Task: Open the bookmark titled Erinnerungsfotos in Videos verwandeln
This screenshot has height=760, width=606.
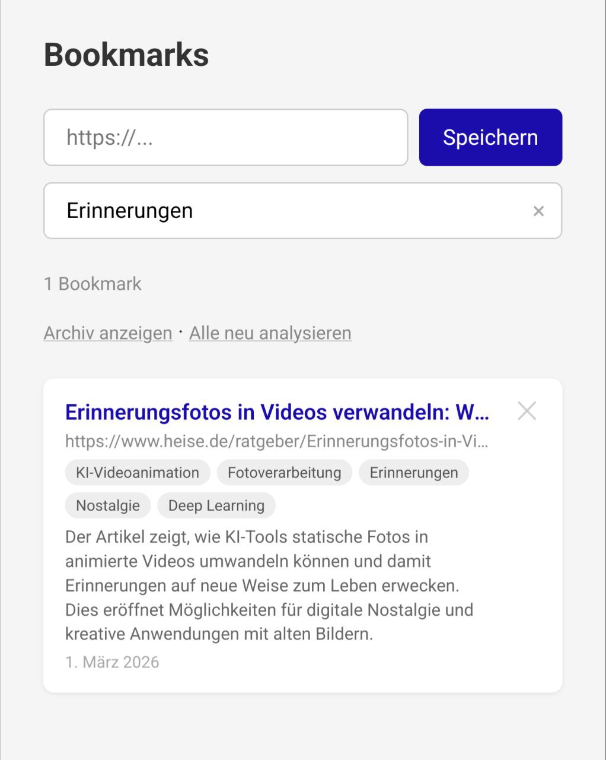Action: [278, 412]
